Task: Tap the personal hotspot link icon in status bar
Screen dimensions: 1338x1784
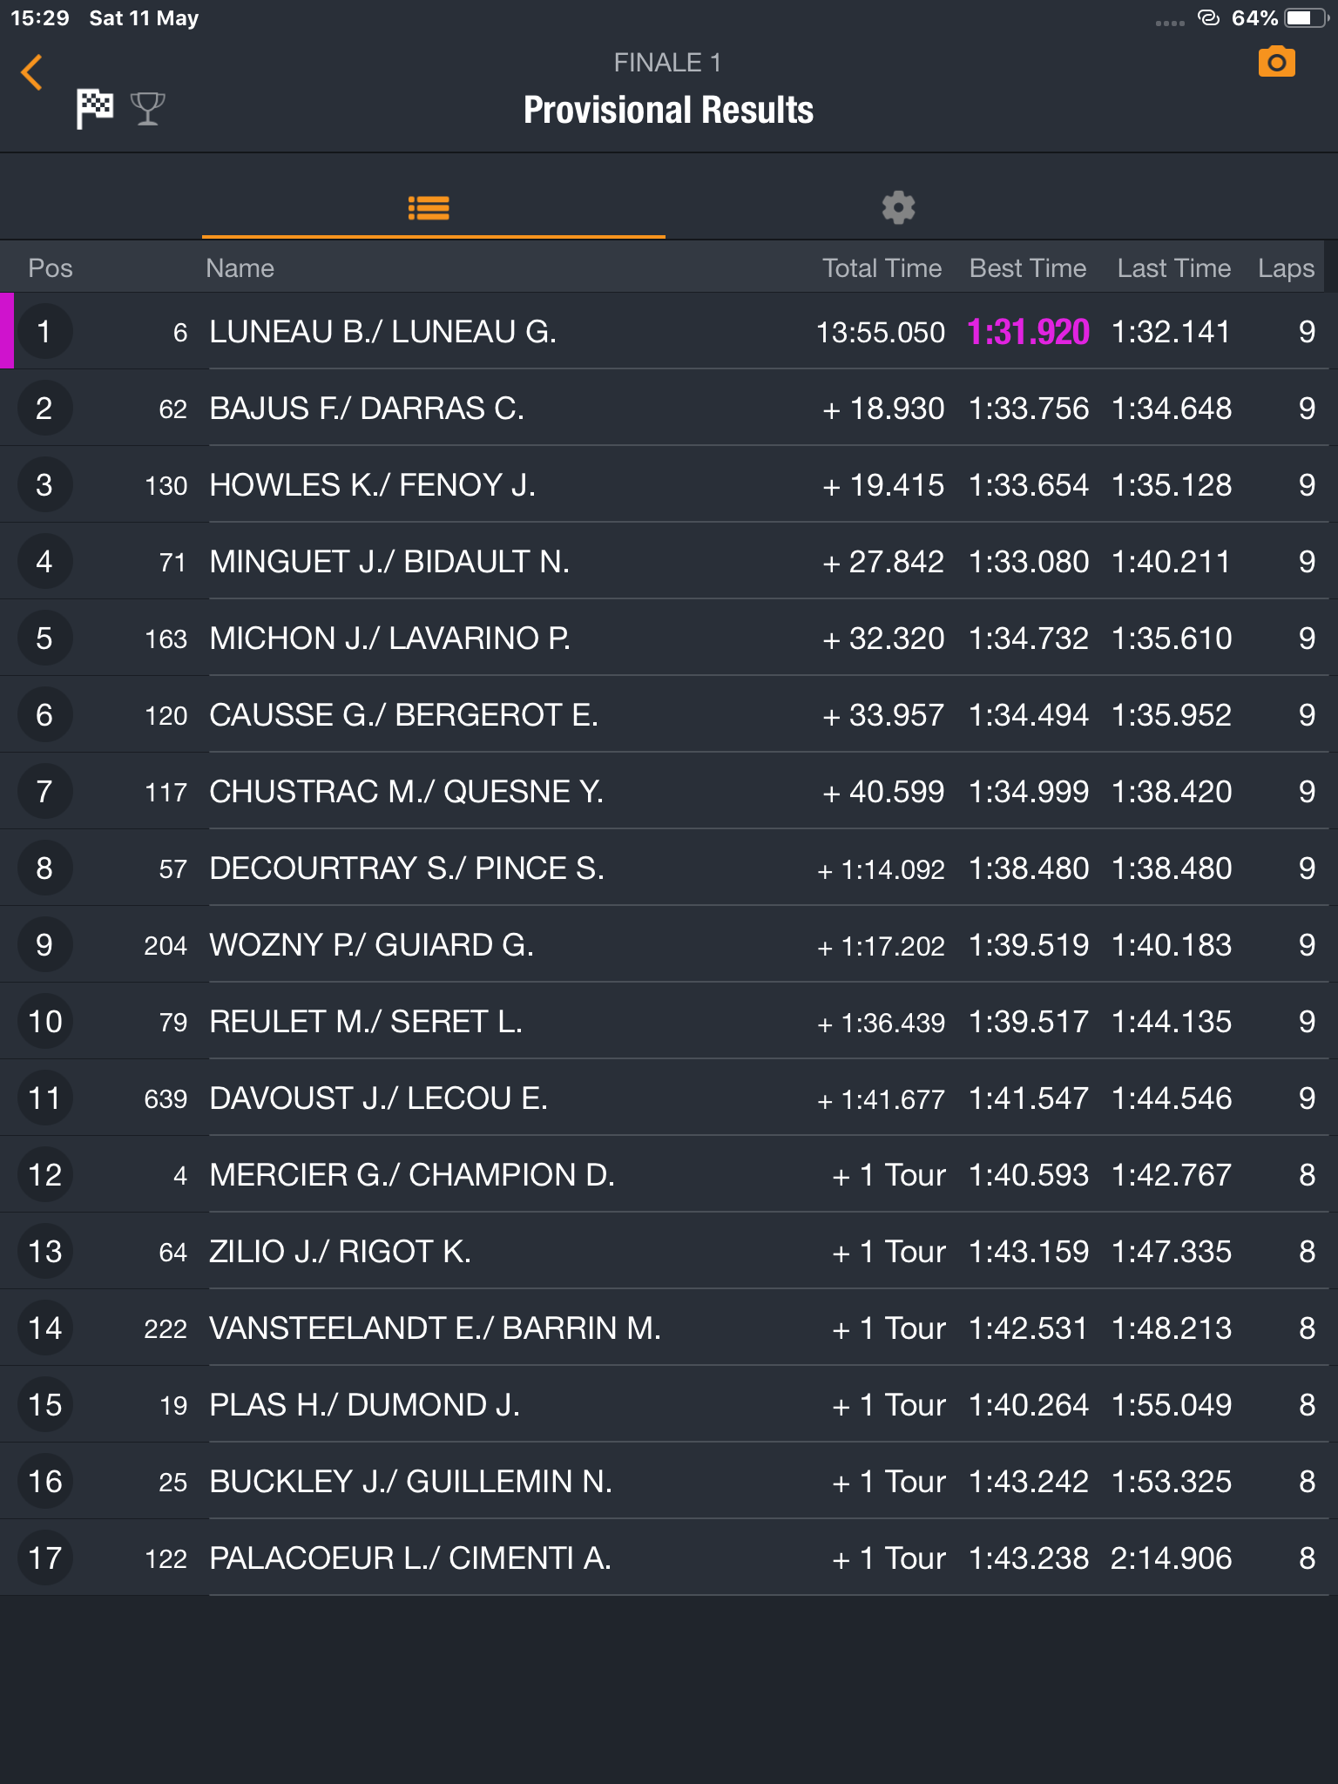Action: pyautogui.click(x=1208, y=17)
